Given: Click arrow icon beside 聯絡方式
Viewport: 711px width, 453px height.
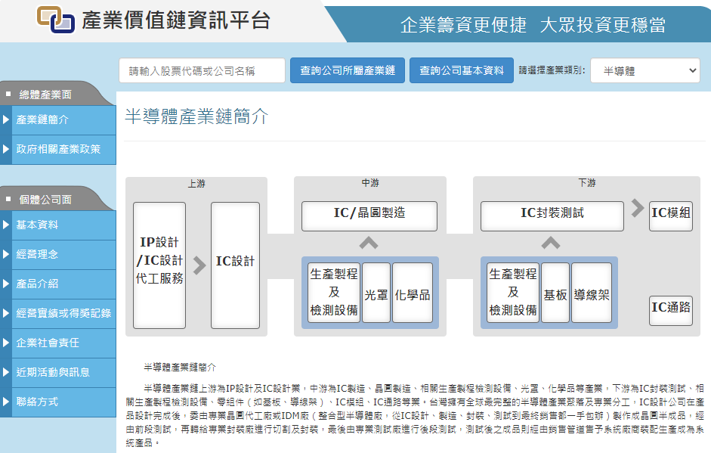Looking at the screenshot, I should [6, 402].
